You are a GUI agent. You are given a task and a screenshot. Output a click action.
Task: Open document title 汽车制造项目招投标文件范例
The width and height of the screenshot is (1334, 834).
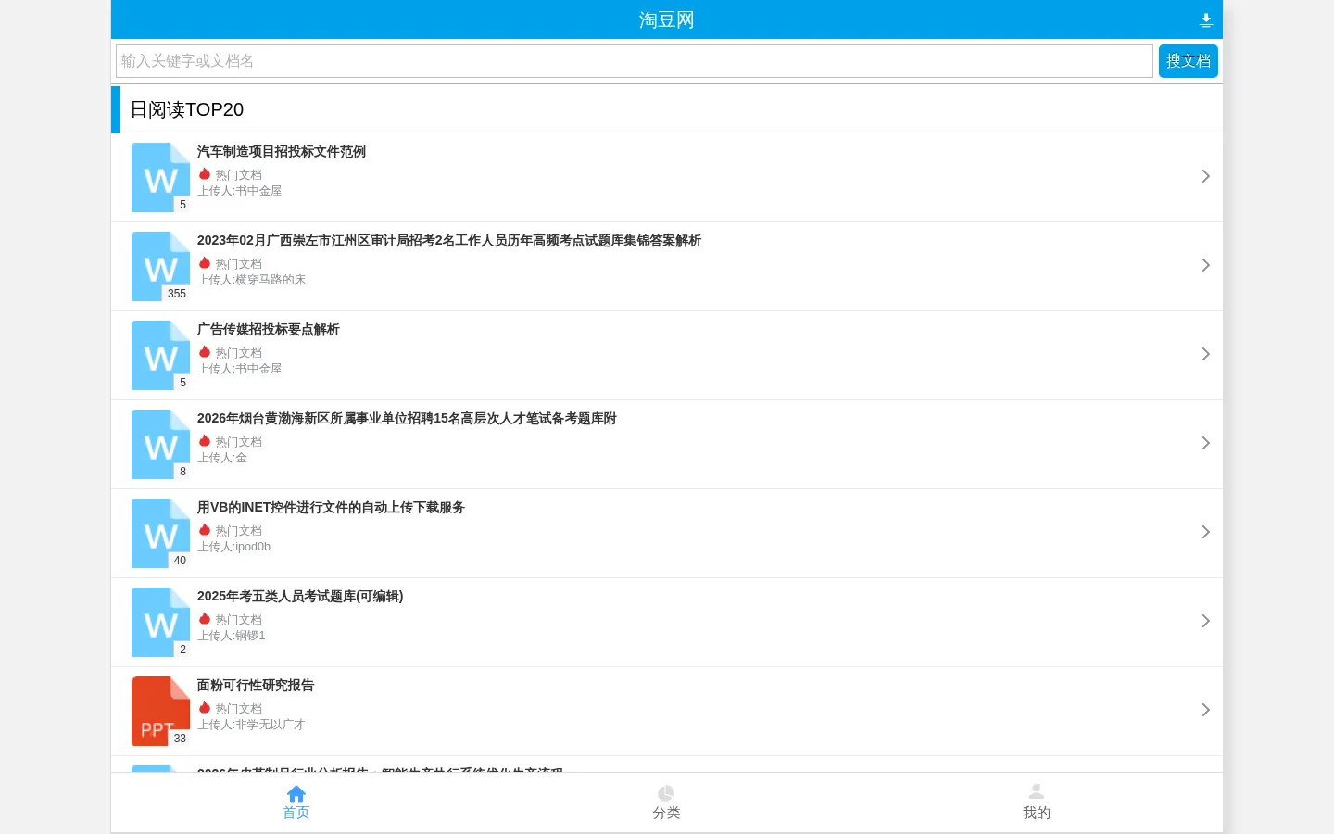pos(282,151)
